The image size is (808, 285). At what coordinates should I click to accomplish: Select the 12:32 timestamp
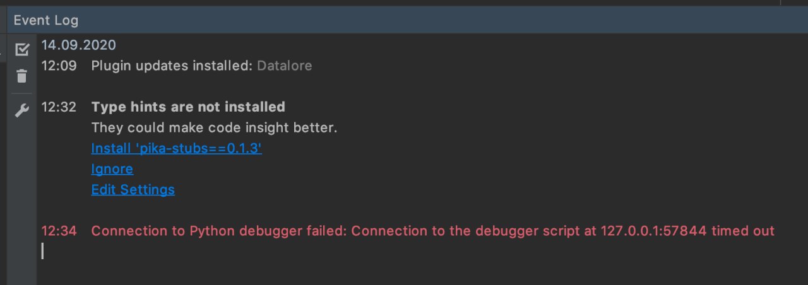59,107
